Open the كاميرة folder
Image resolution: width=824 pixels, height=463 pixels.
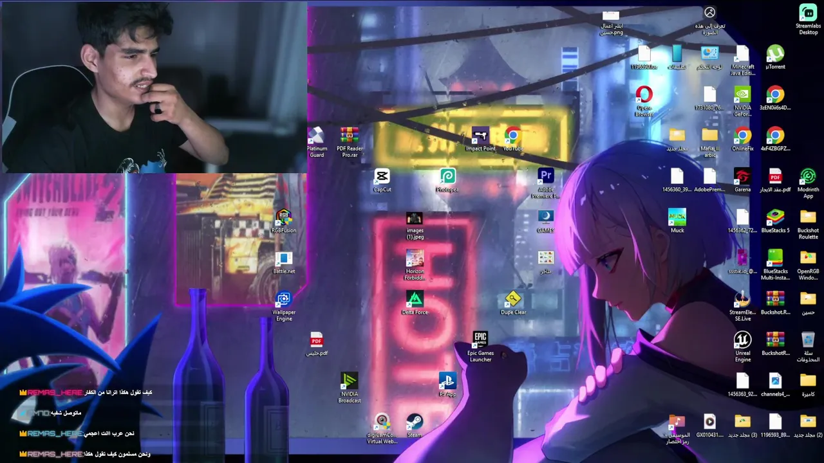[808, 385]
